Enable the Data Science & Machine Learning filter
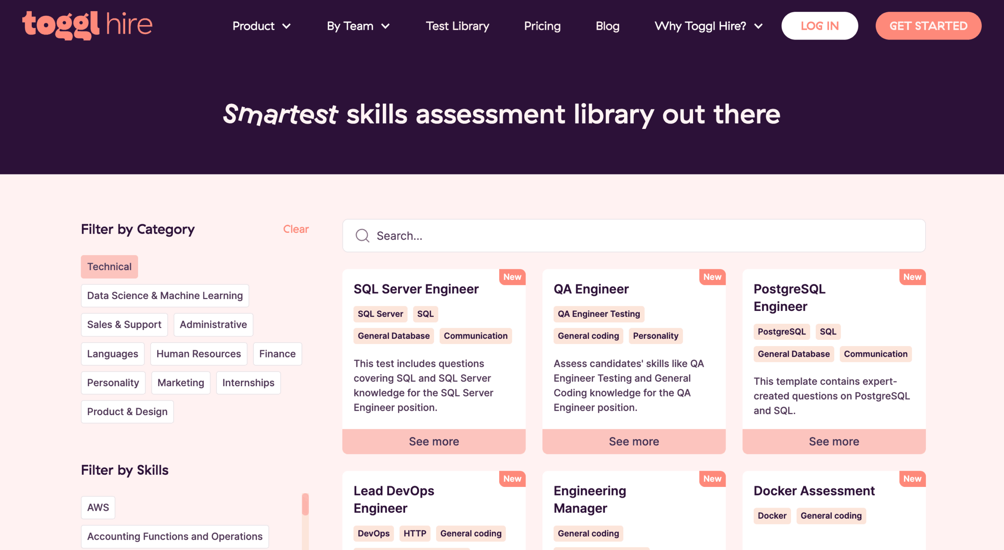 (165, 296)
